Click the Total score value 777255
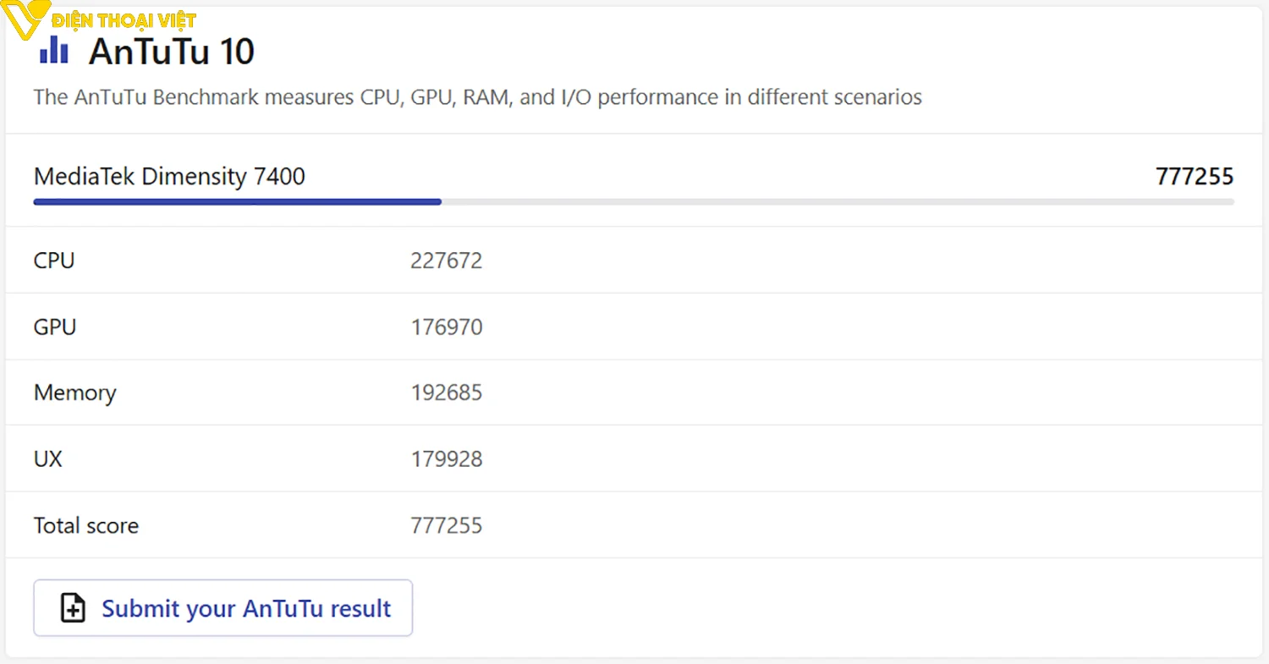Image resolution: width=1269 pixels, height=664 pixels. pos(446,525)
